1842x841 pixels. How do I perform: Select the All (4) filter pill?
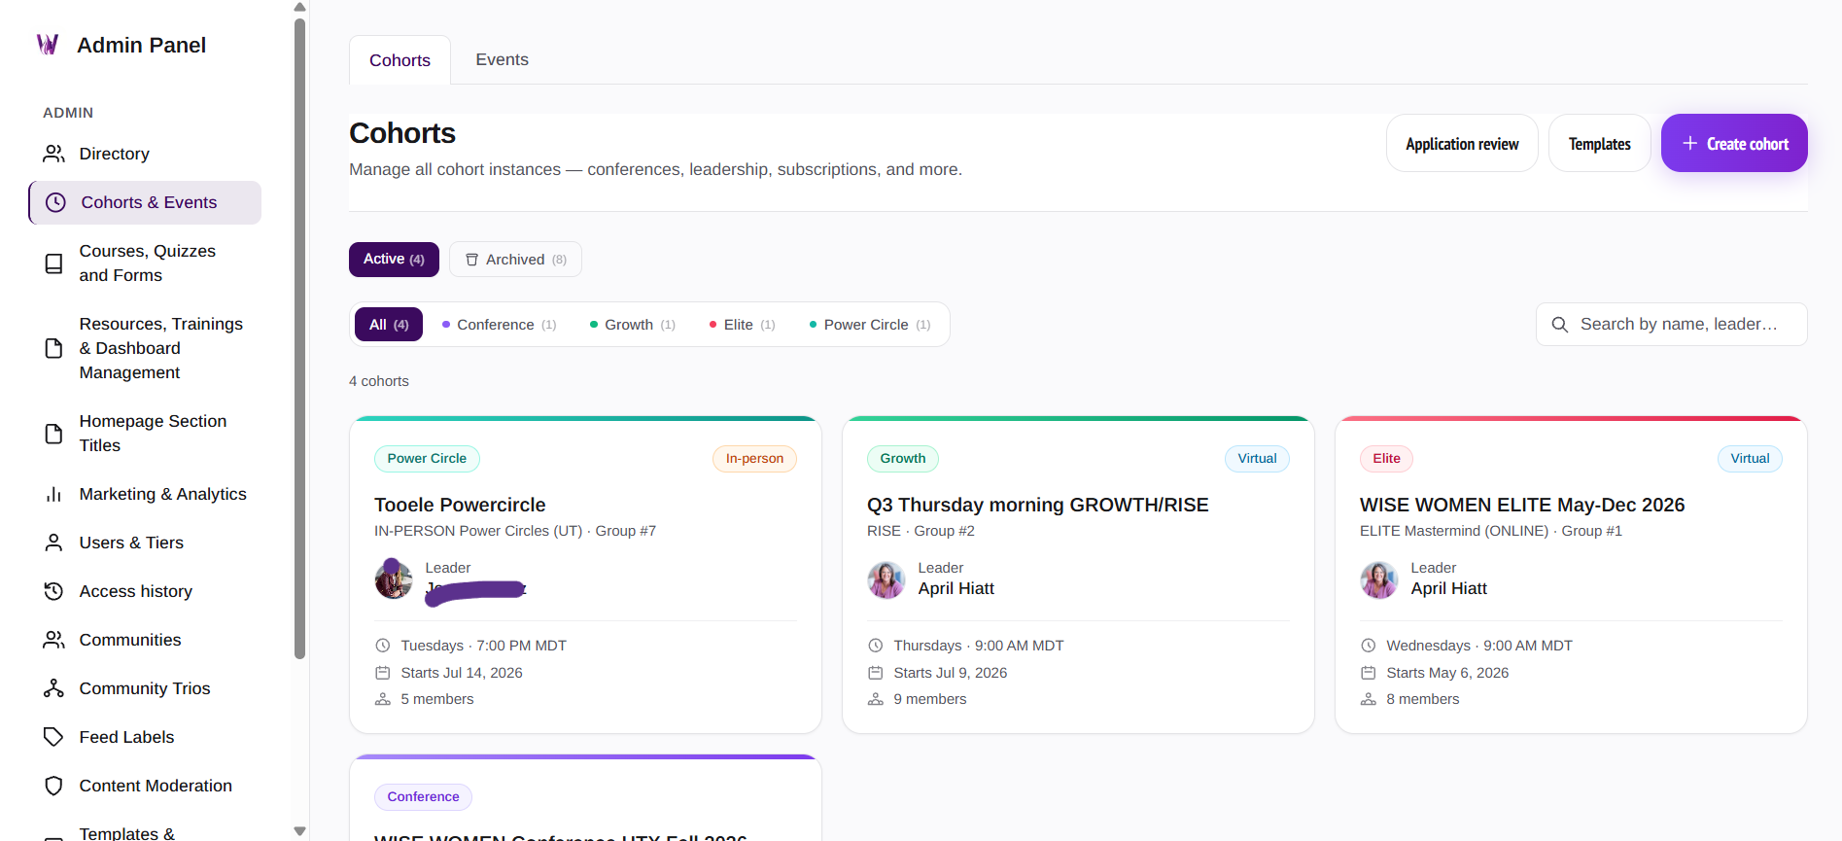(389, 325)
